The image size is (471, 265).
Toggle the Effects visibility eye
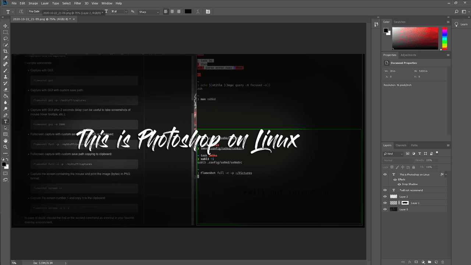pyautogui.click(x=395, y=180)
